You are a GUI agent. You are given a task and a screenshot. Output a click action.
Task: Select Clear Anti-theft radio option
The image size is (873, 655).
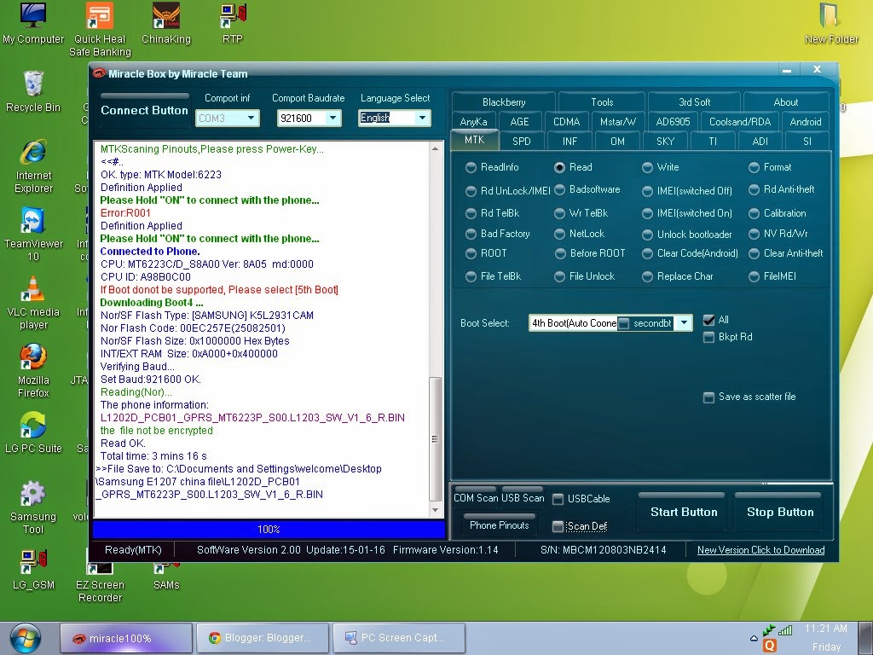point(754,254)
